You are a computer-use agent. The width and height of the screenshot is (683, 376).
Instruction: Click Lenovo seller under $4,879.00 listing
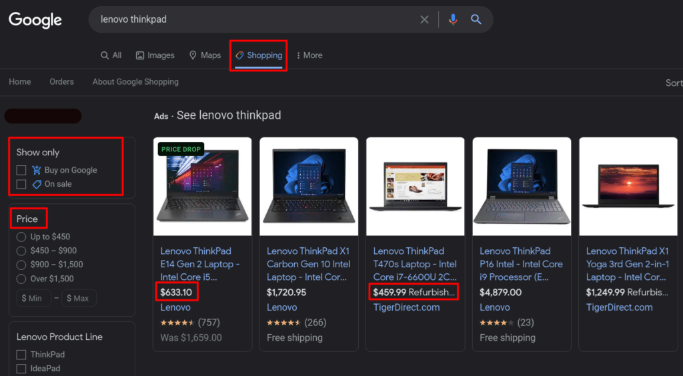click(495, 307)
